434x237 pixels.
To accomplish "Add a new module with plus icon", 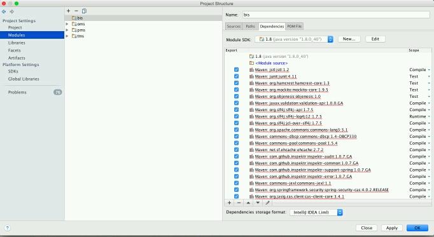I will click(x=68, y=11).
